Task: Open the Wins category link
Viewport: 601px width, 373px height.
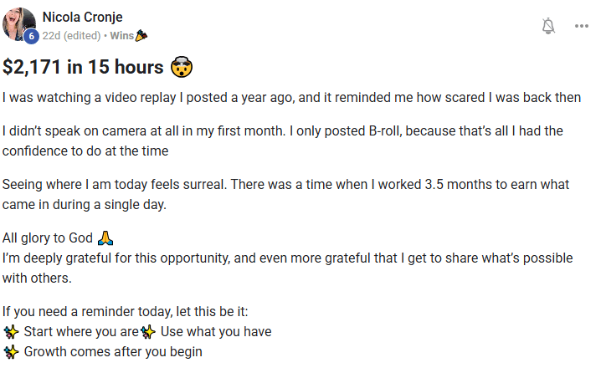Action: pyautogui.click(x=122, y=36)
